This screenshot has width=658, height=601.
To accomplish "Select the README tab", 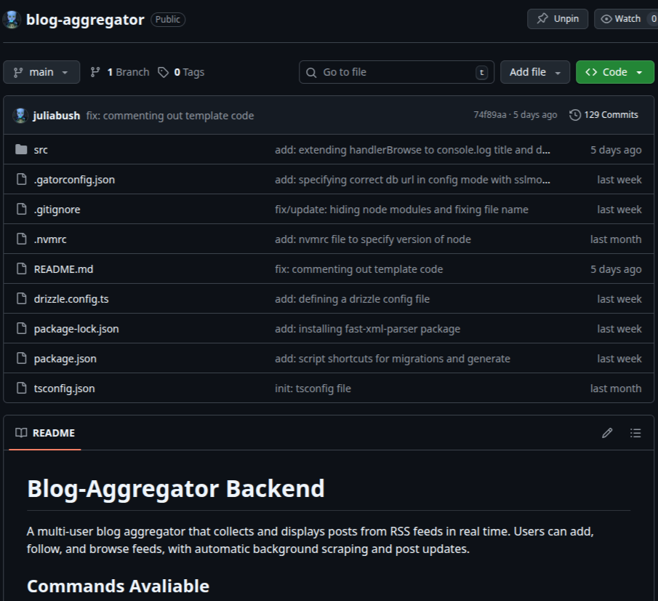I will (45, 433).
